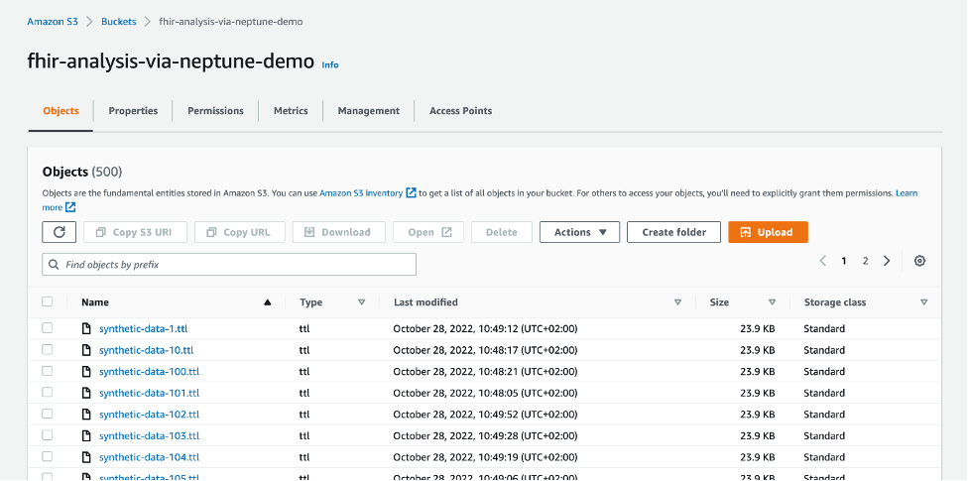Go to page 2 of objects
The height and width of the screenshot is (481, 969).
pyautogui.click(x=865, y=261)
